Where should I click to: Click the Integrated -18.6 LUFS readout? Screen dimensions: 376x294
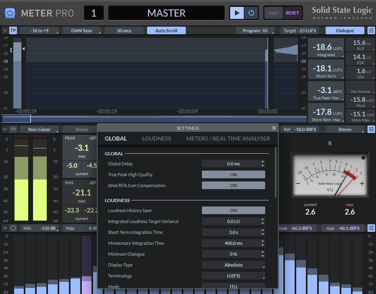(326, 48)
